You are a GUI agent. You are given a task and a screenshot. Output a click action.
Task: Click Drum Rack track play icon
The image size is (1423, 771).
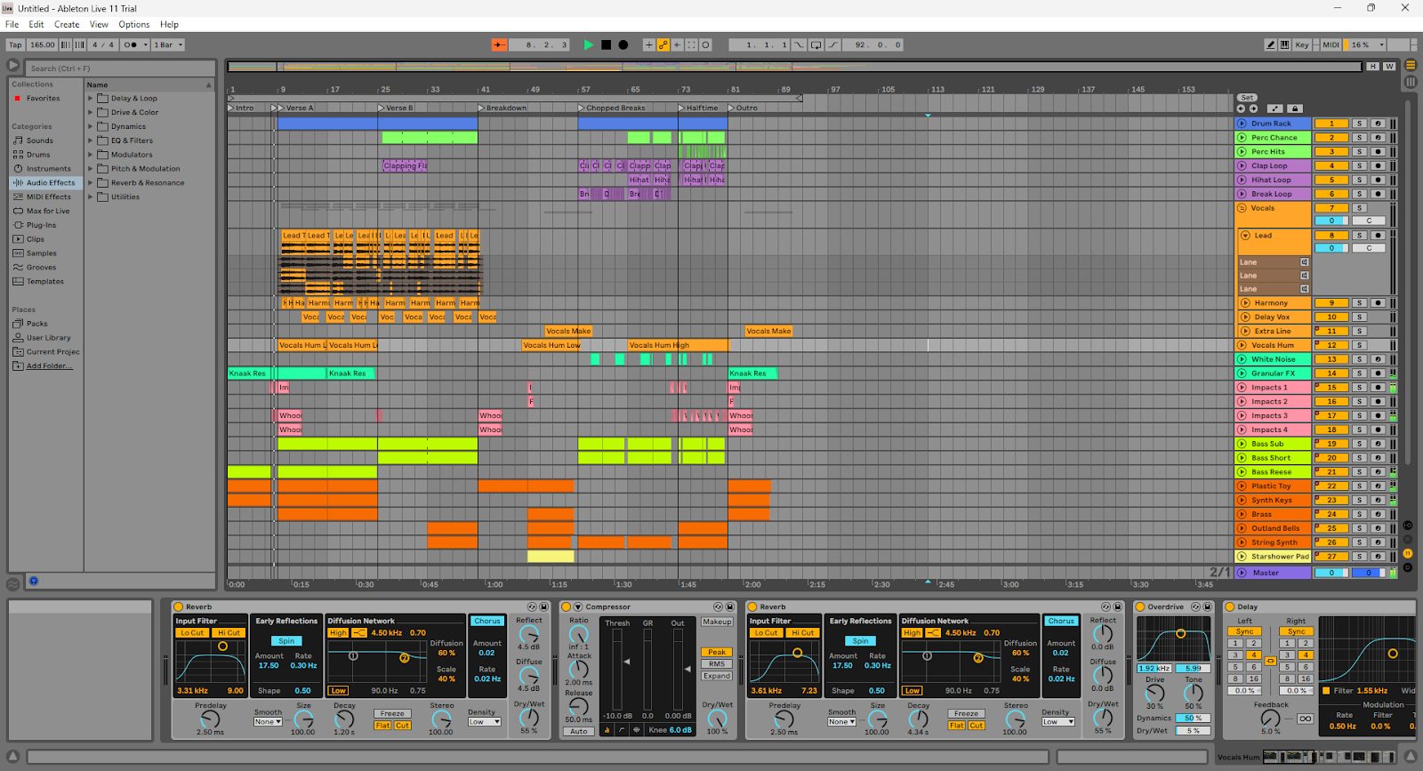pos(1242,124)
